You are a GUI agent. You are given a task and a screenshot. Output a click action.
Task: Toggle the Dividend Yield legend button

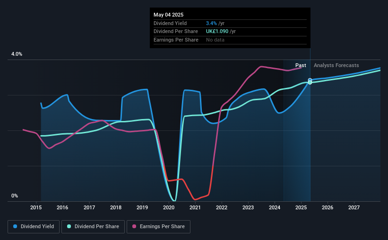pos(34,227)
